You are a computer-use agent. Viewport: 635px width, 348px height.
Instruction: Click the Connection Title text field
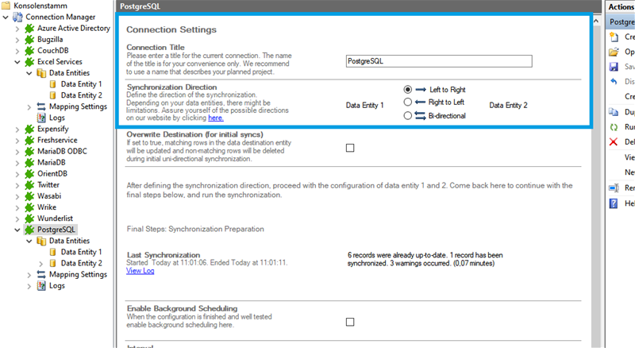pos(439,61)
